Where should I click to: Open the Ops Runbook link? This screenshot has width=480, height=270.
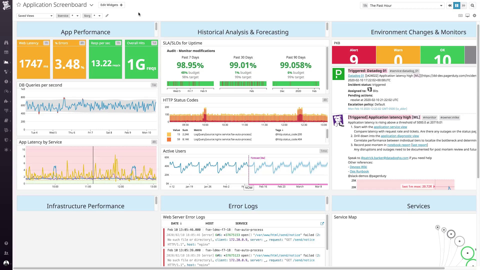[x=359, y=171]
